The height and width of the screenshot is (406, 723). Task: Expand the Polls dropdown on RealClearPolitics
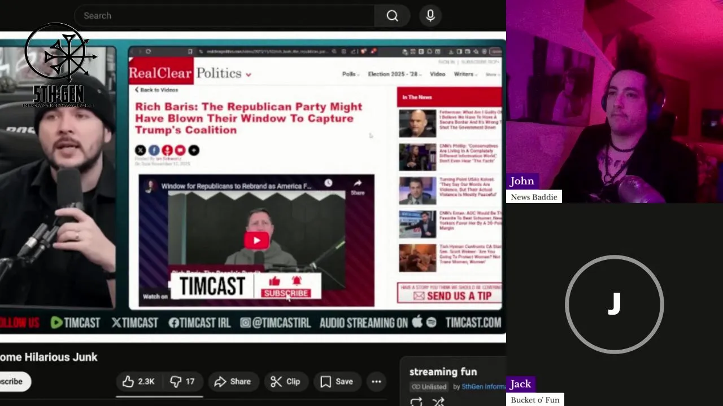point(351,74)
